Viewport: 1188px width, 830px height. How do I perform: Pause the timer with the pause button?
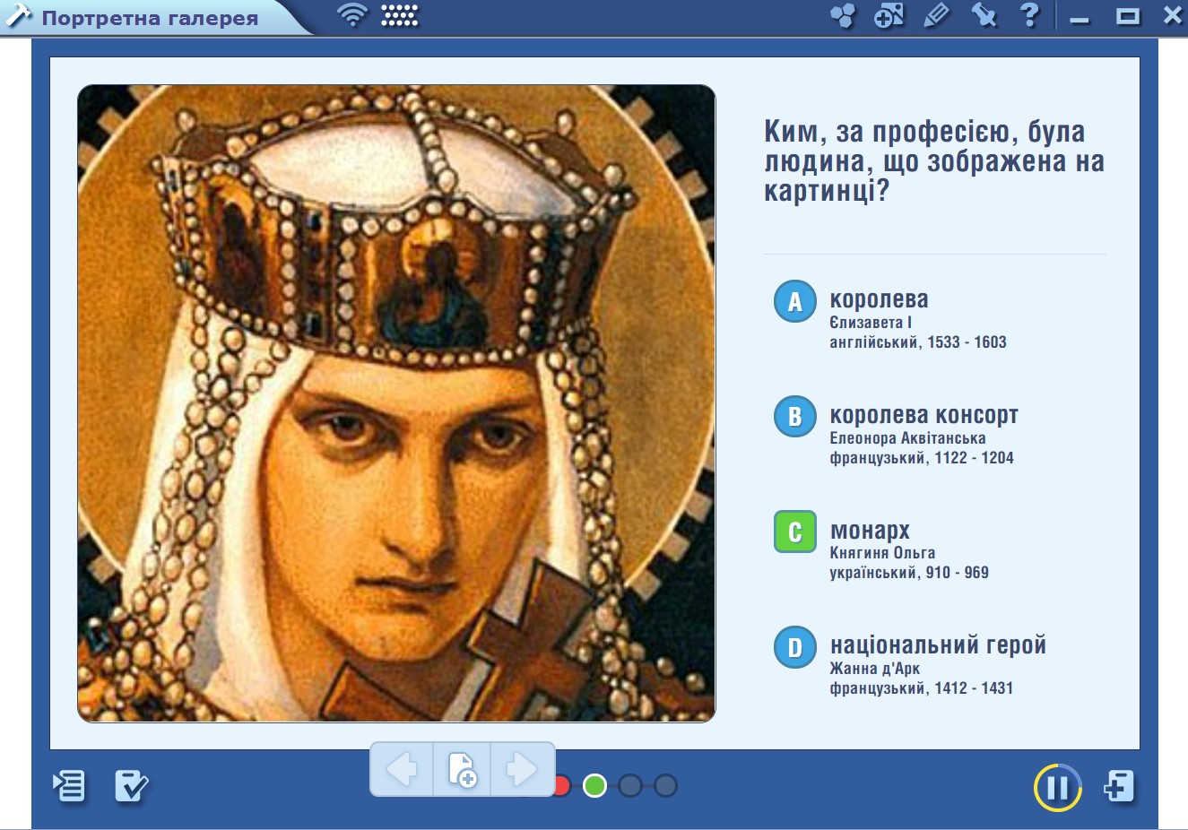click(x=1057, y=788)
